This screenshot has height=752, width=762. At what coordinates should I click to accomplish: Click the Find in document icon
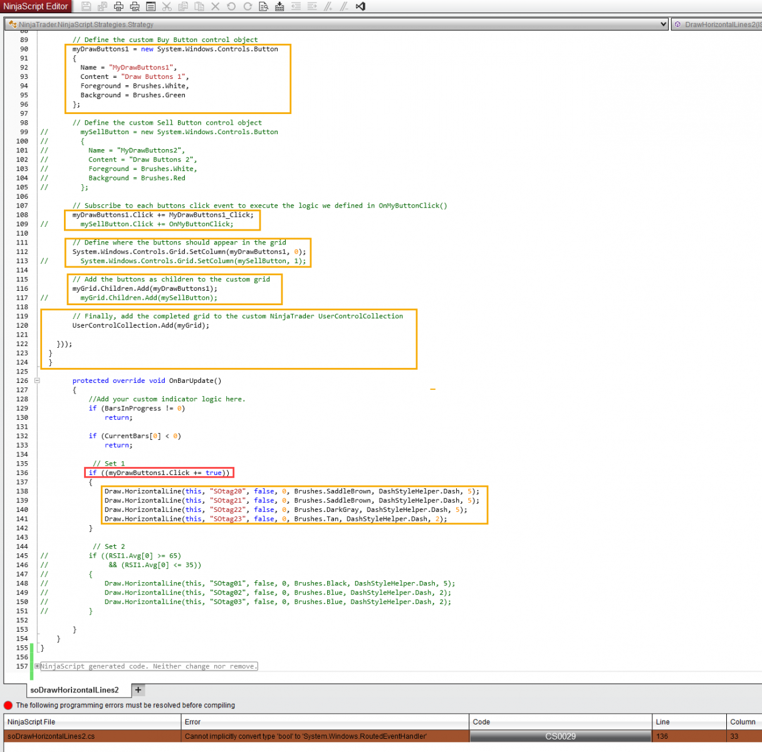click(264, 6)
